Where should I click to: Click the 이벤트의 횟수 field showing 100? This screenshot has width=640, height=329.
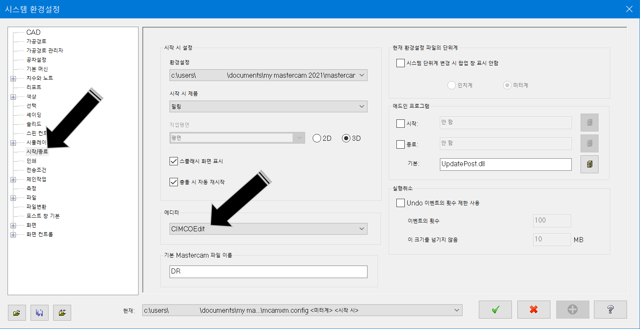[x=552, y=220]
